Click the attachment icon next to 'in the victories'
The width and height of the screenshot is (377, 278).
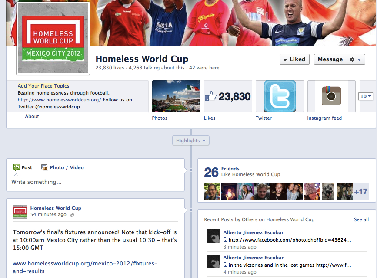click(x=225, y=265)
